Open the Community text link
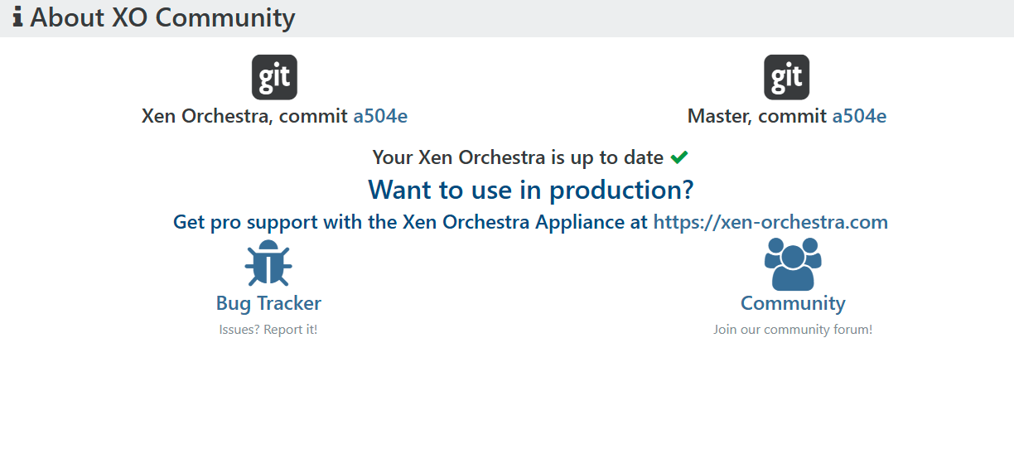This screenshot has height=449, width=1014. point(793,303)
